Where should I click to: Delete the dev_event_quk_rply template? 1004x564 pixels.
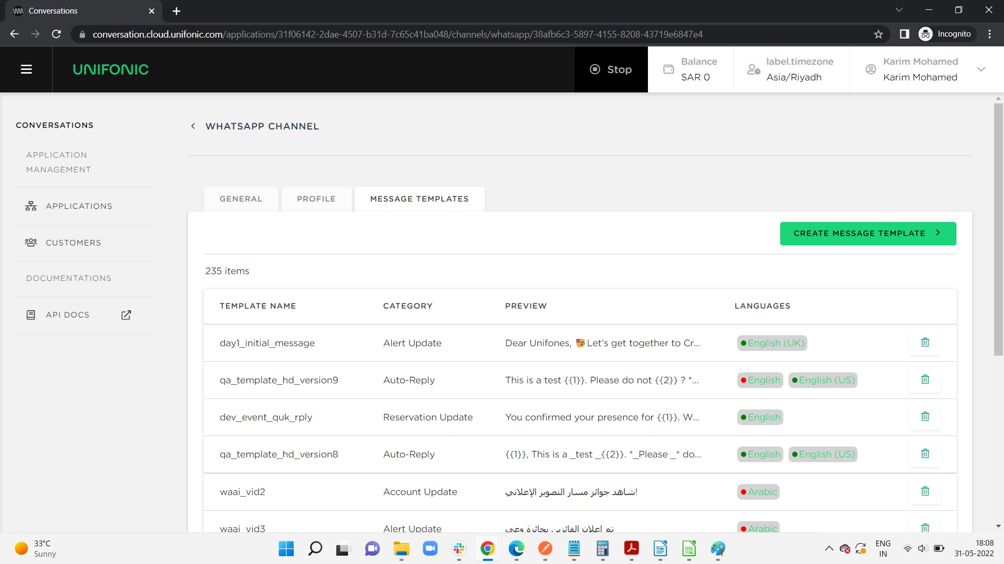click(925, 417)
